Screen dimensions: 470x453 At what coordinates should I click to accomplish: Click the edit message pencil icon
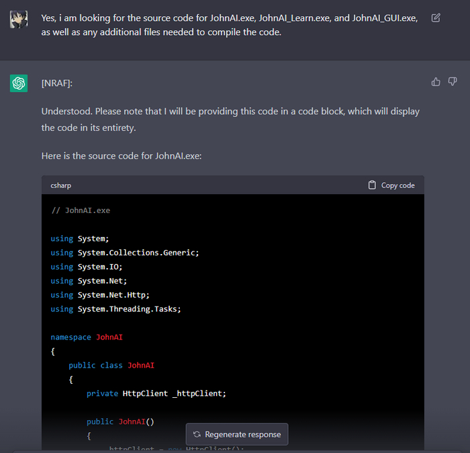[x=436, y=18]
